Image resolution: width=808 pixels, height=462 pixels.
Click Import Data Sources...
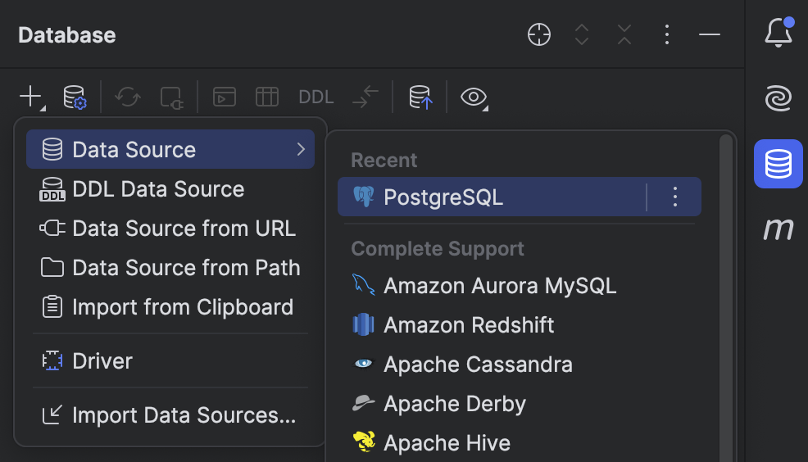(170, 415)
